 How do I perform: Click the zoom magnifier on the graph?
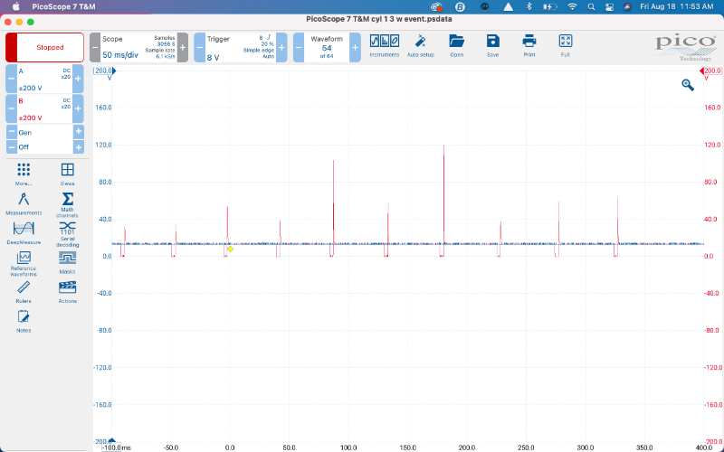[x=688, y=84]
